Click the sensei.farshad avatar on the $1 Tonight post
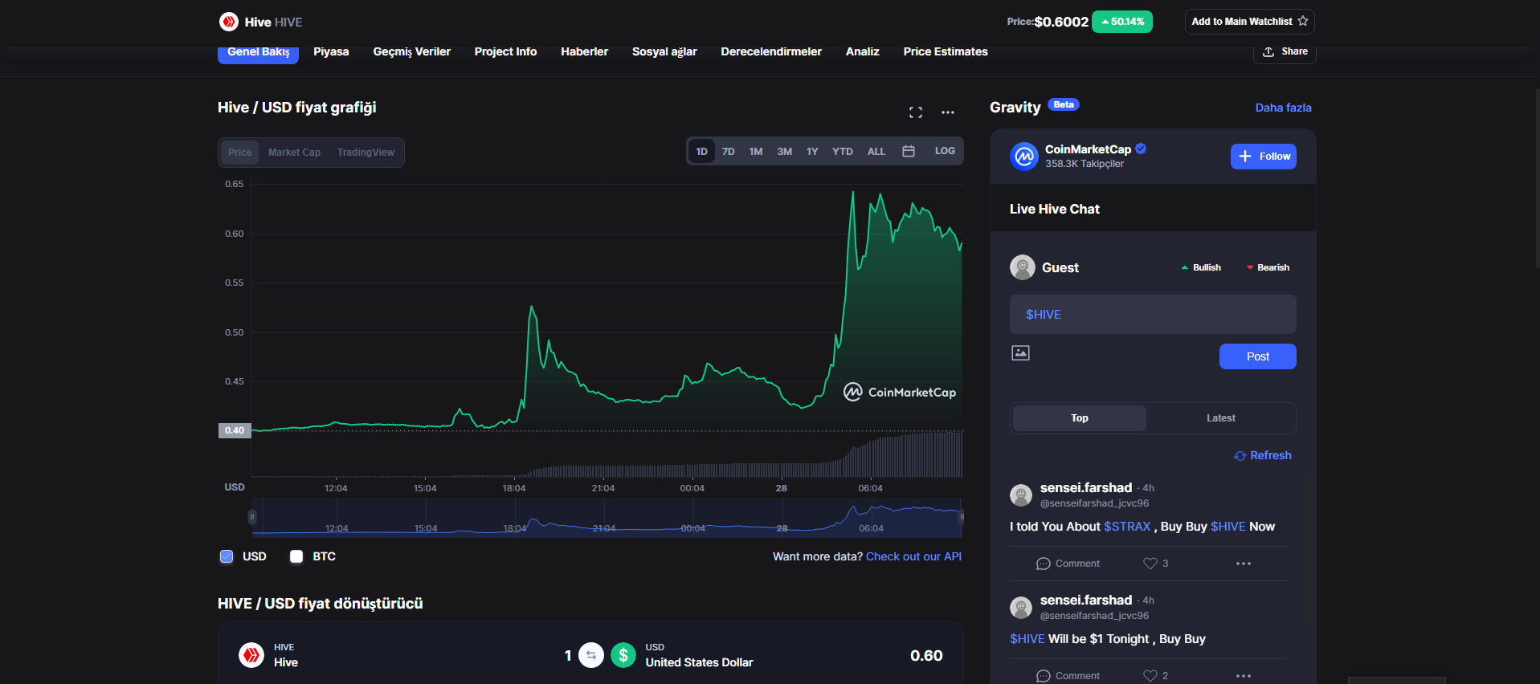 (x=1021, y=608)
